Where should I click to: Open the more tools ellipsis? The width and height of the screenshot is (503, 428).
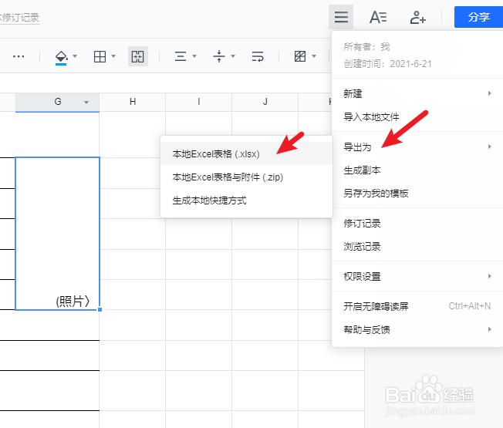coord(19,57)
